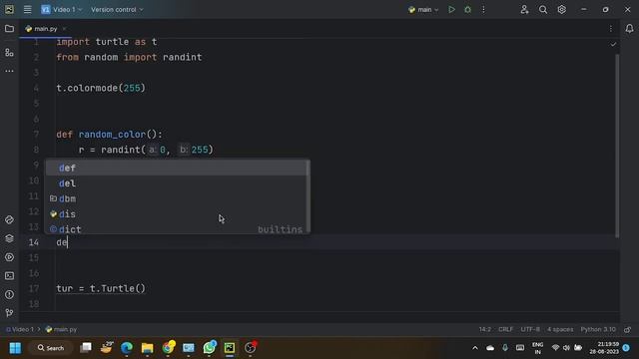This screenshot has width=639, height=359.
Task: Click the inspections checkmark widget
Action: coord(613,44)
